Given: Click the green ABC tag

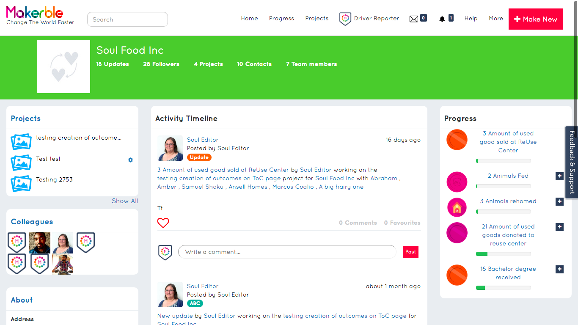Looking at the screenshot, I should 195,303.
